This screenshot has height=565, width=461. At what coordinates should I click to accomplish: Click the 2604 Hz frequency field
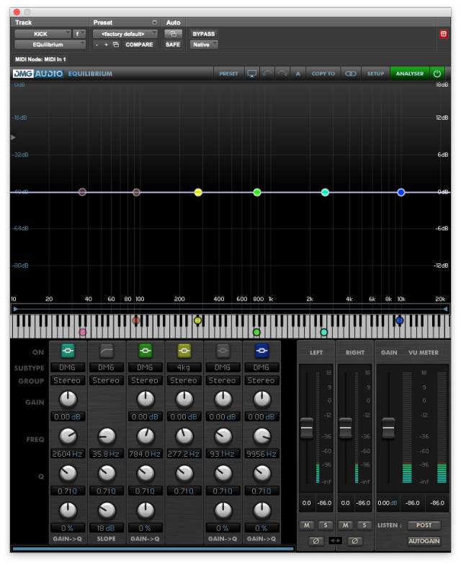(x=67, y=454)
